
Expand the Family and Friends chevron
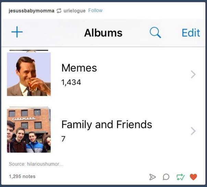[x=193, y=131]
